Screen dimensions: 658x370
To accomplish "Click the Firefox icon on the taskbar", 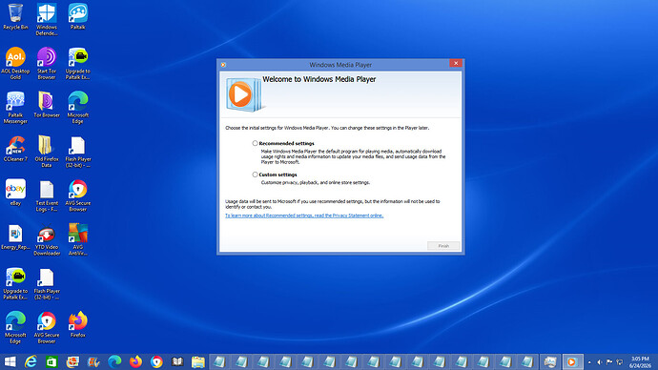I will (135, 361).
